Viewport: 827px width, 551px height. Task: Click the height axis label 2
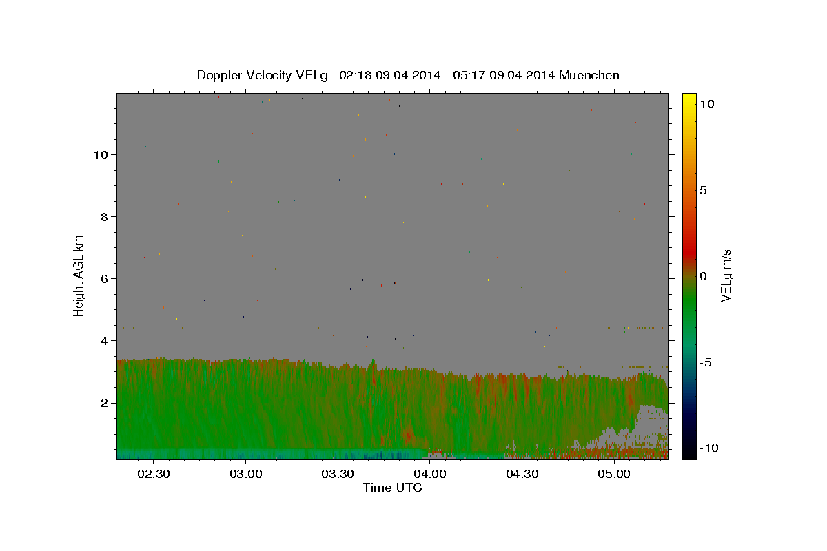click(105, 403)
